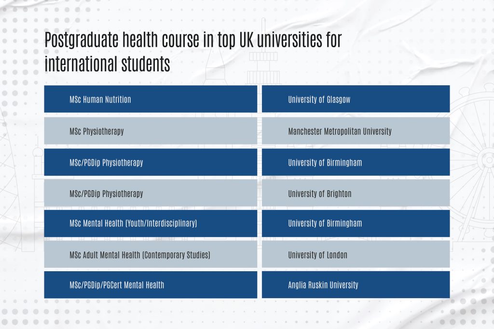Click the MSc Human Nutrition cell

coord(151,99)
